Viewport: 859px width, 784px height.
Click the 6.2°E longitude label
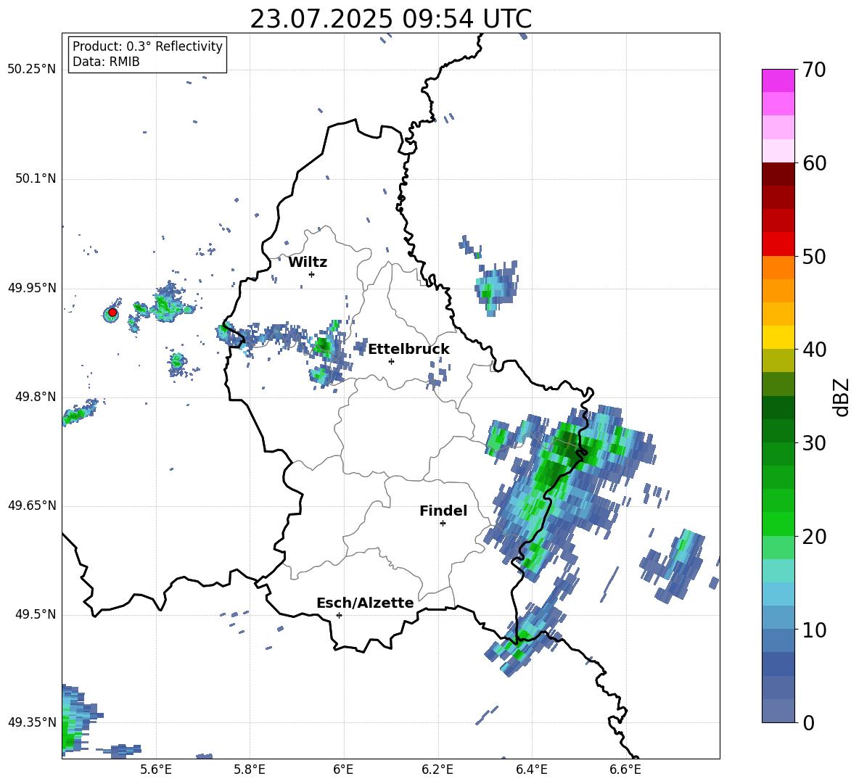pos(437,769)
